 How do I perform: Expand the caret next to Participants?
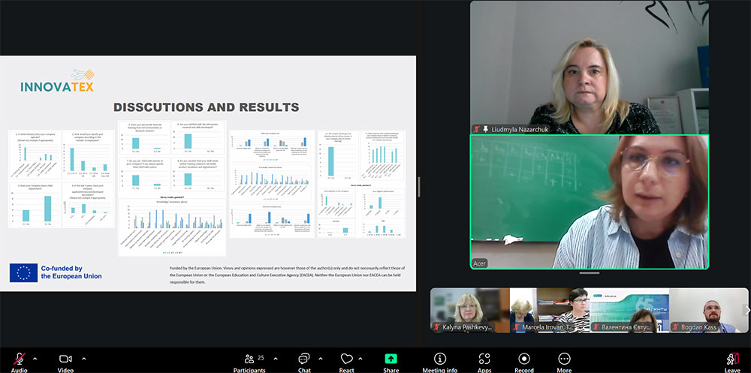(277, 358)
